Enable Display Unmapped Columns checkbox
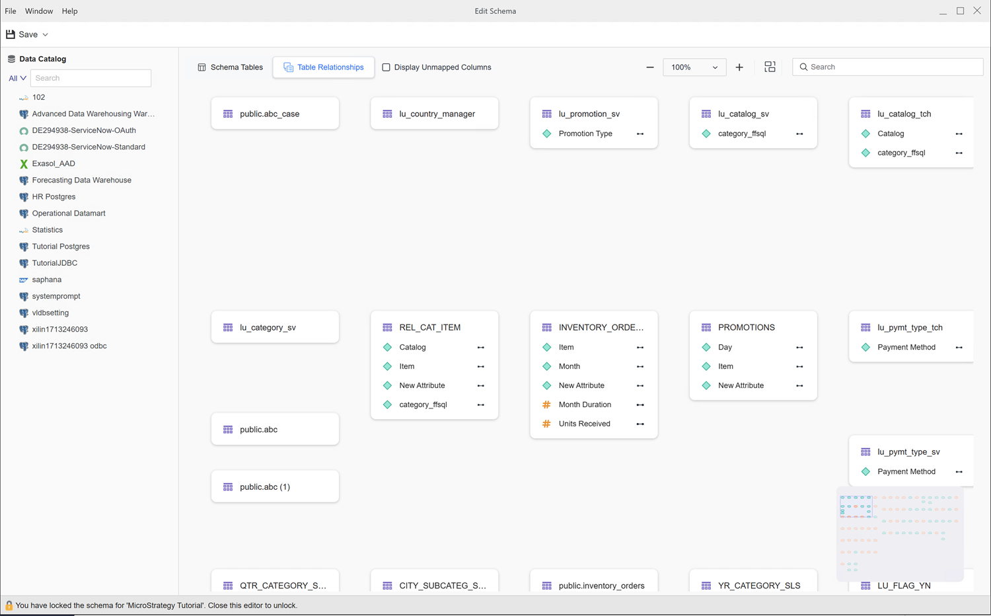 point(386,67)
